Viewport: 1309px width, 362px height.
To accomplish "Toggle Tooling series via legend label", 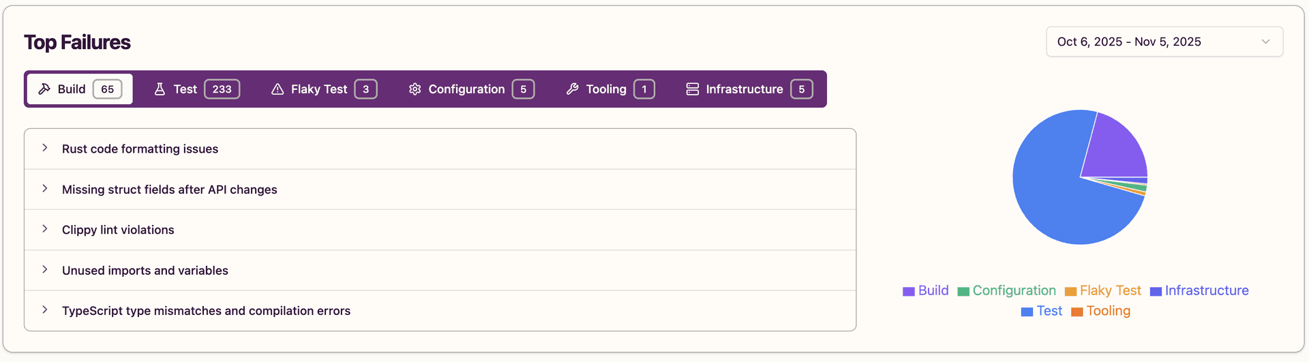I will point(1108,311).
